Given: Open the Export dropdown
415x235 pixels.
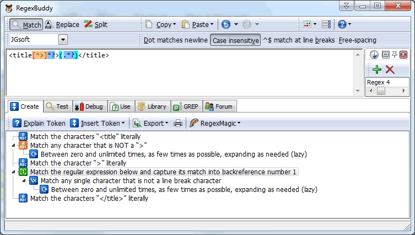Looking at the screenshot, I should (150, 123).
